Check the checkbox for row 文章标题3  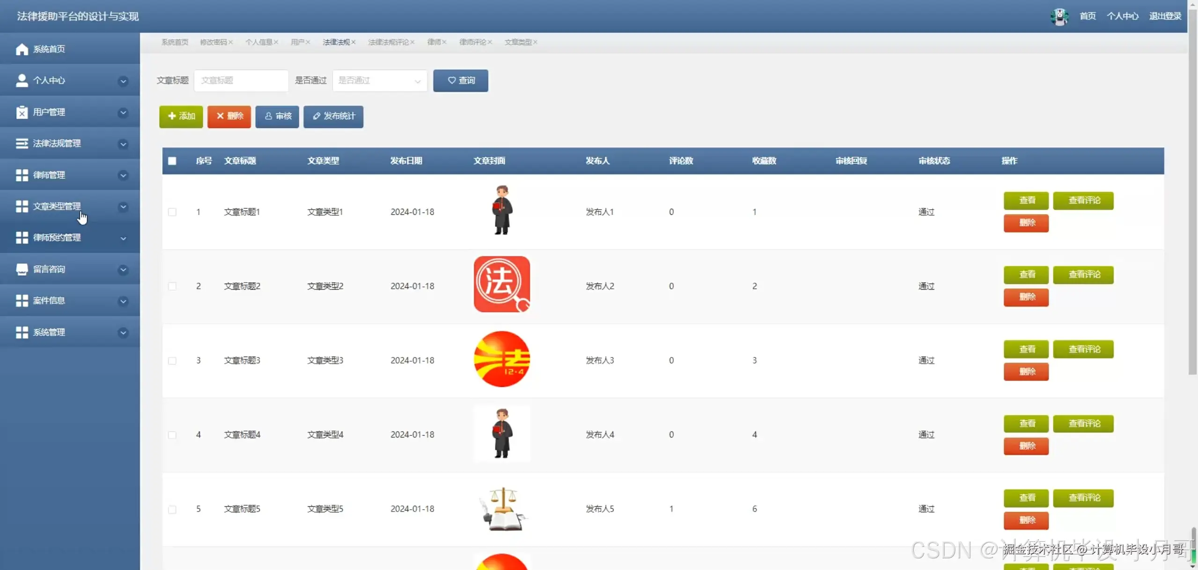point(172,361)
